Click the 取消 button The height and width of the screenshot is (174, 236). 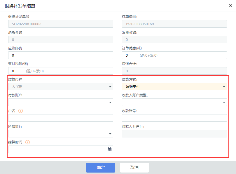pos(134,168)
